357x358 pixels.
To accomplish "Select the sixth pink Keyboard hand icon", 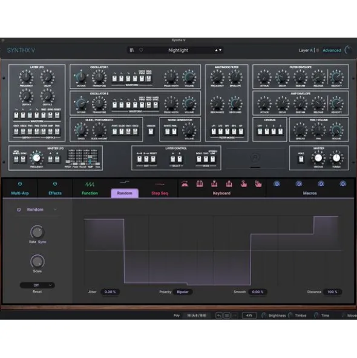I will pos(258,184).
